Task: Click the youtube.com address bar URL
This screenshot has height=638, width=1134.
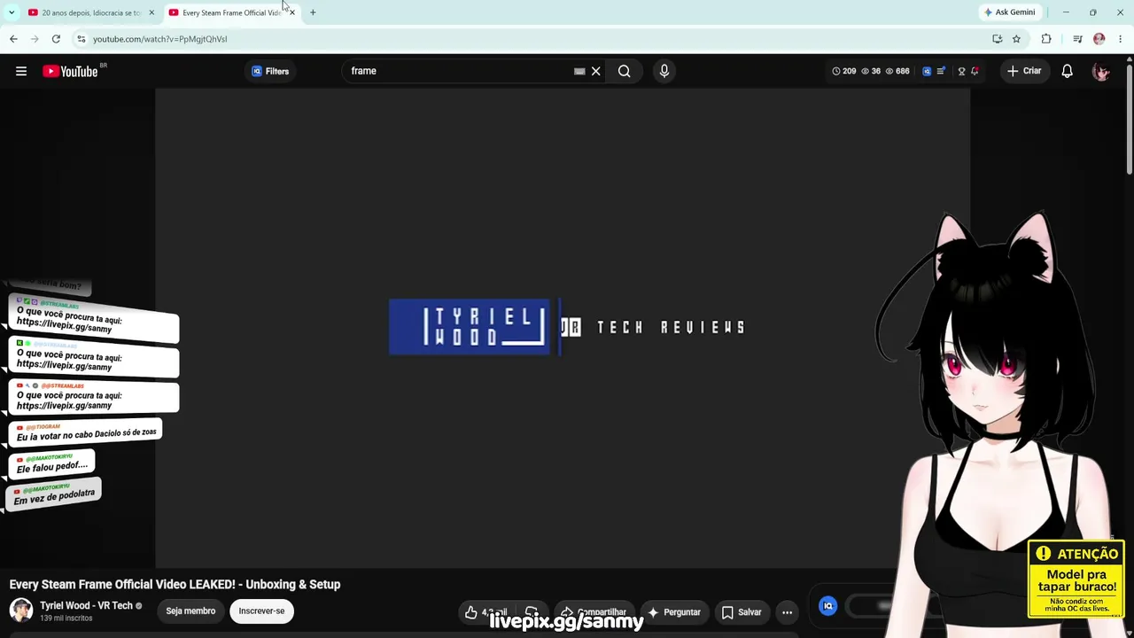Action: pos(160,39)
